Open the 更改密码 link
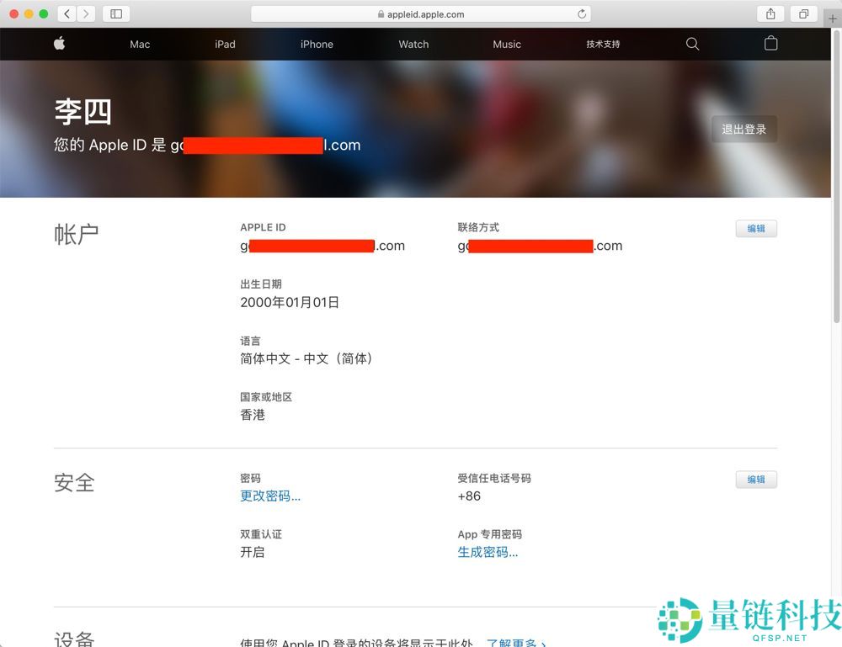The image size is (842, 647). (x=269, y=496)
